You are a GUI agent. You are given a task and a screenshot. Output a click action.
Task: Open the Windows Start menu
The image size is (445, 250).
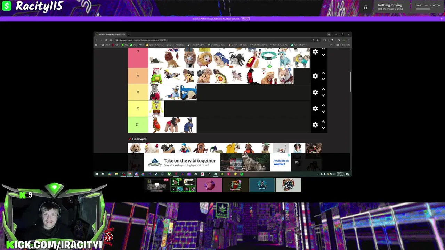tap(96, 174)
